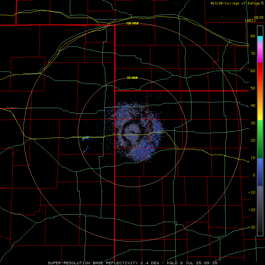The image size is (265, 265).
Task: Click the [dBZ] unit label
Action: tap(250, 21)
